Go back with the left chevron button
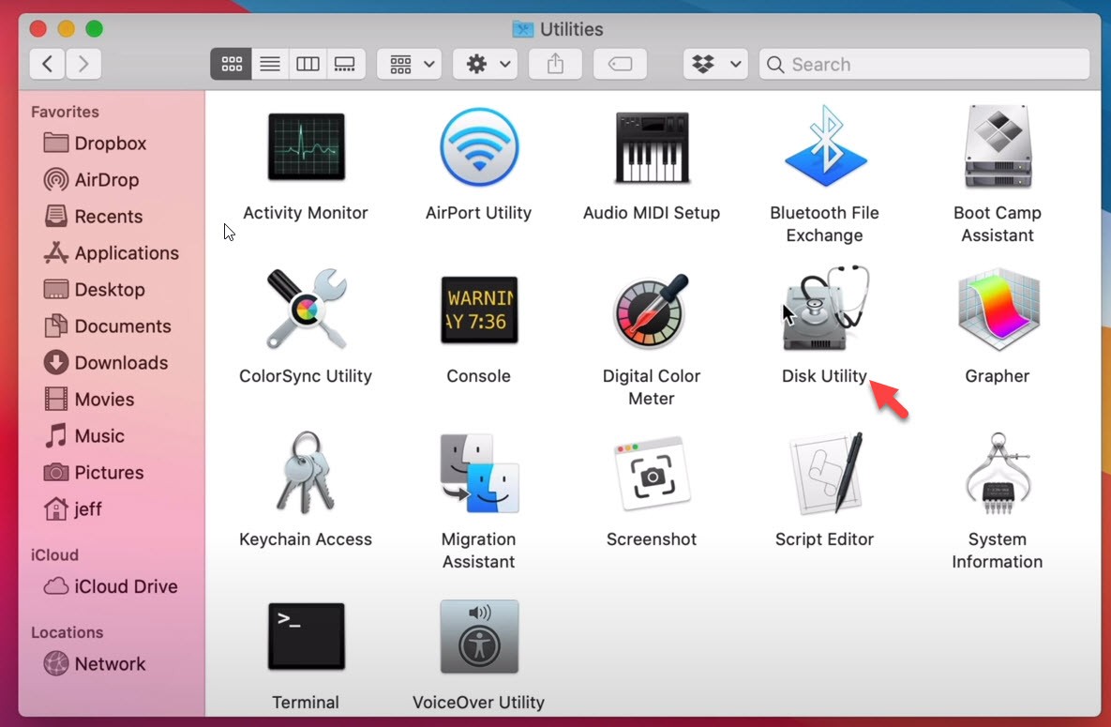1111x727 pixels. tap(48, 64)
